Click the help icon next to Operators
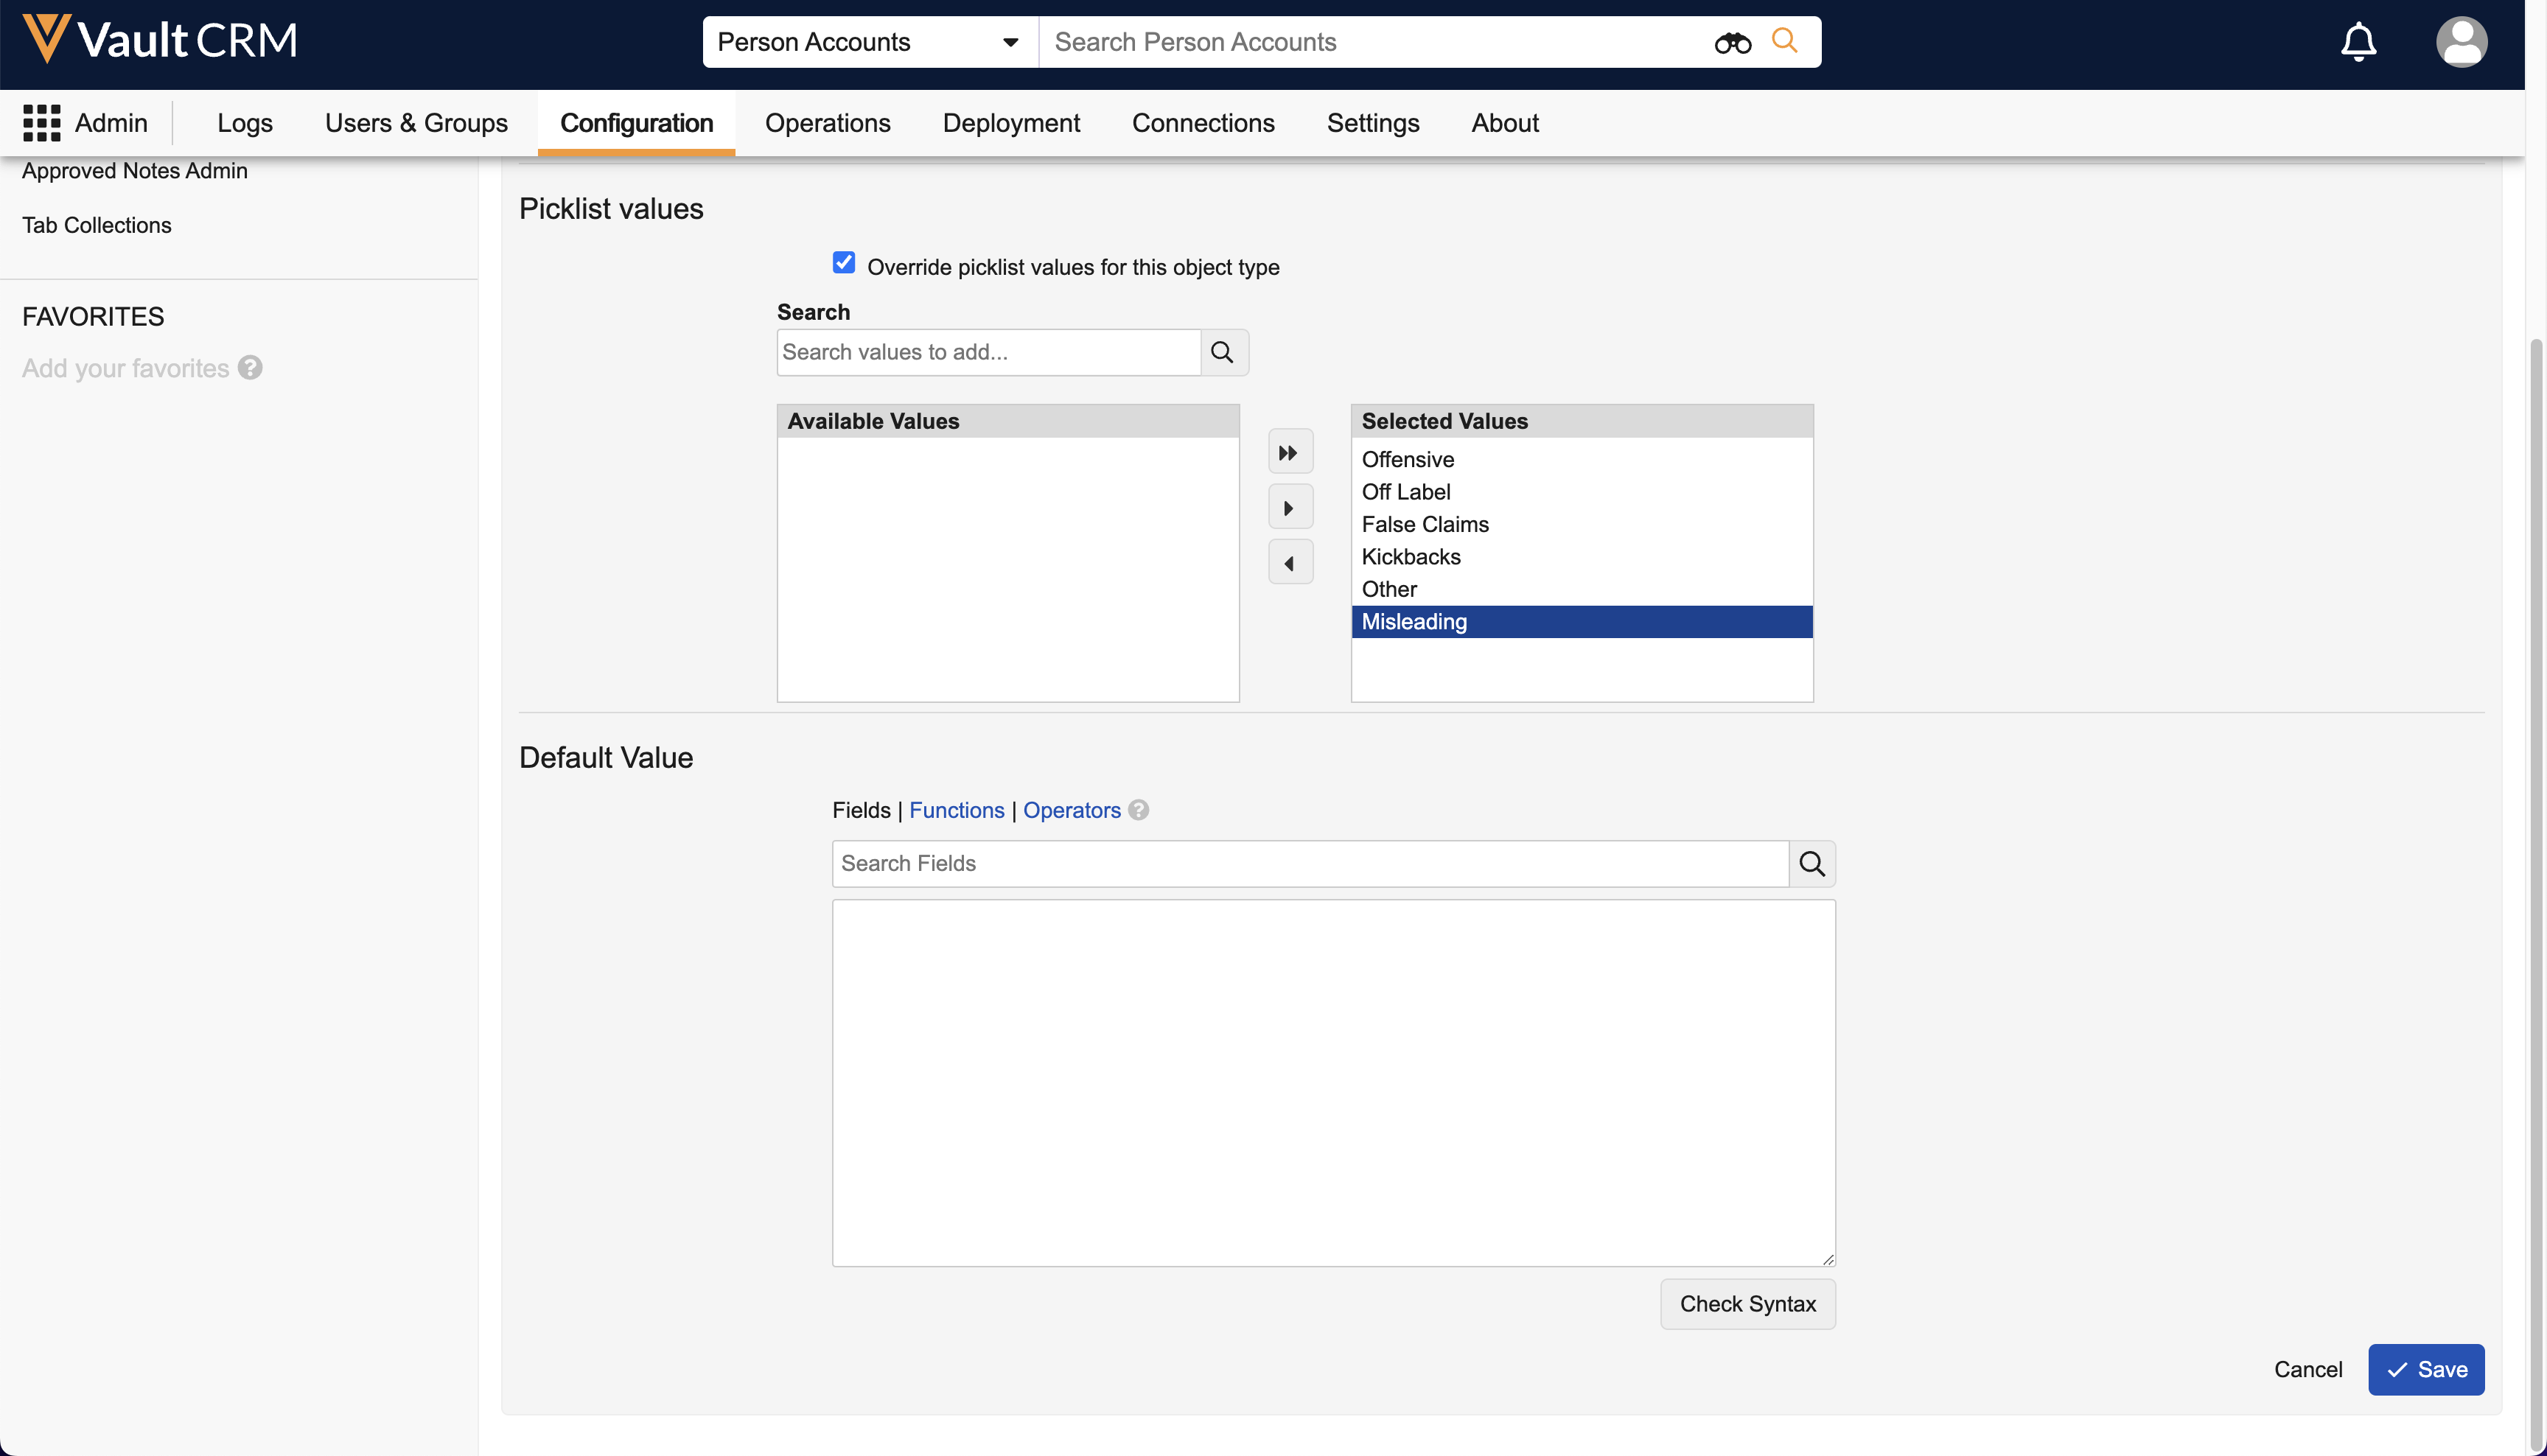The height and width of the screenshot is (1456, 2547). coord(1138,810)
